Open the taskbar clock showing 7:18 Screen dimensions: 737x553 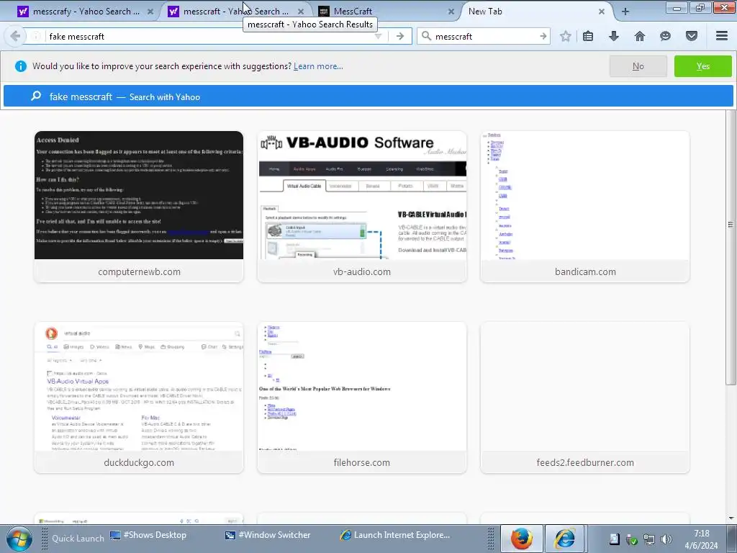tap(701, 539)
